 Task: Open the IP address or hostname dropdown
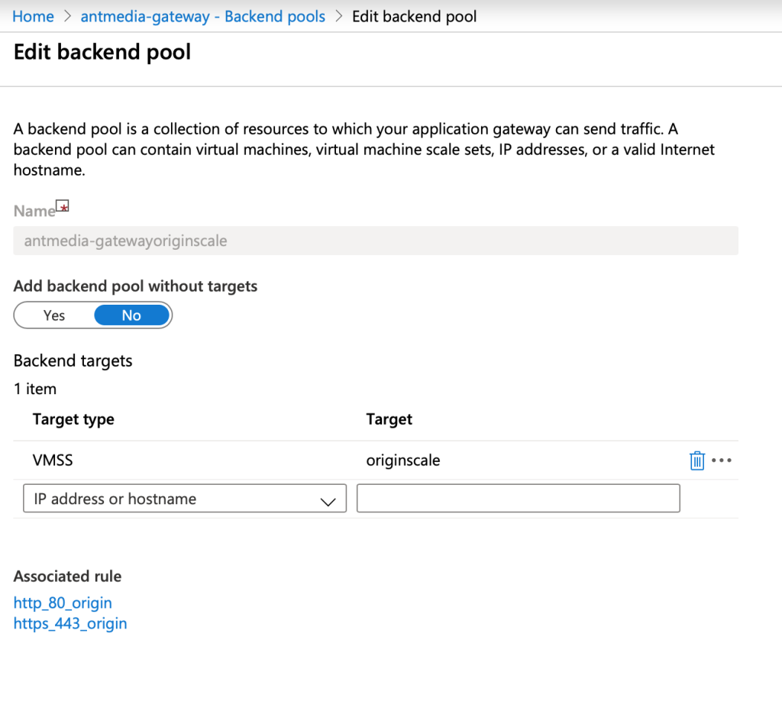coord(185,498)
